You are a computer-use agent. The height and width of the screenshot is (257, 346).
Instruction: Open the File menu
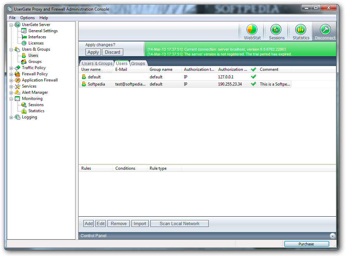pyautogui.click(x=12, y=17)
